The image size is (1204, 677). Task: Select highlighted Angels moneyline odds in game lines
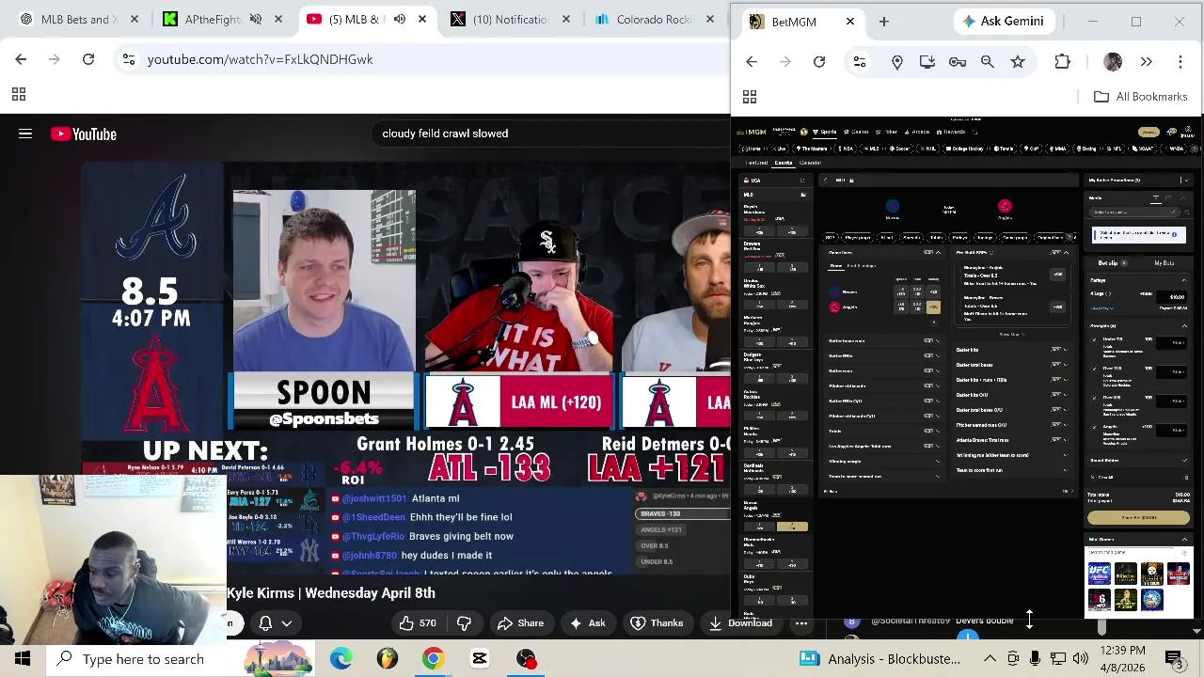tap(933, 307)
